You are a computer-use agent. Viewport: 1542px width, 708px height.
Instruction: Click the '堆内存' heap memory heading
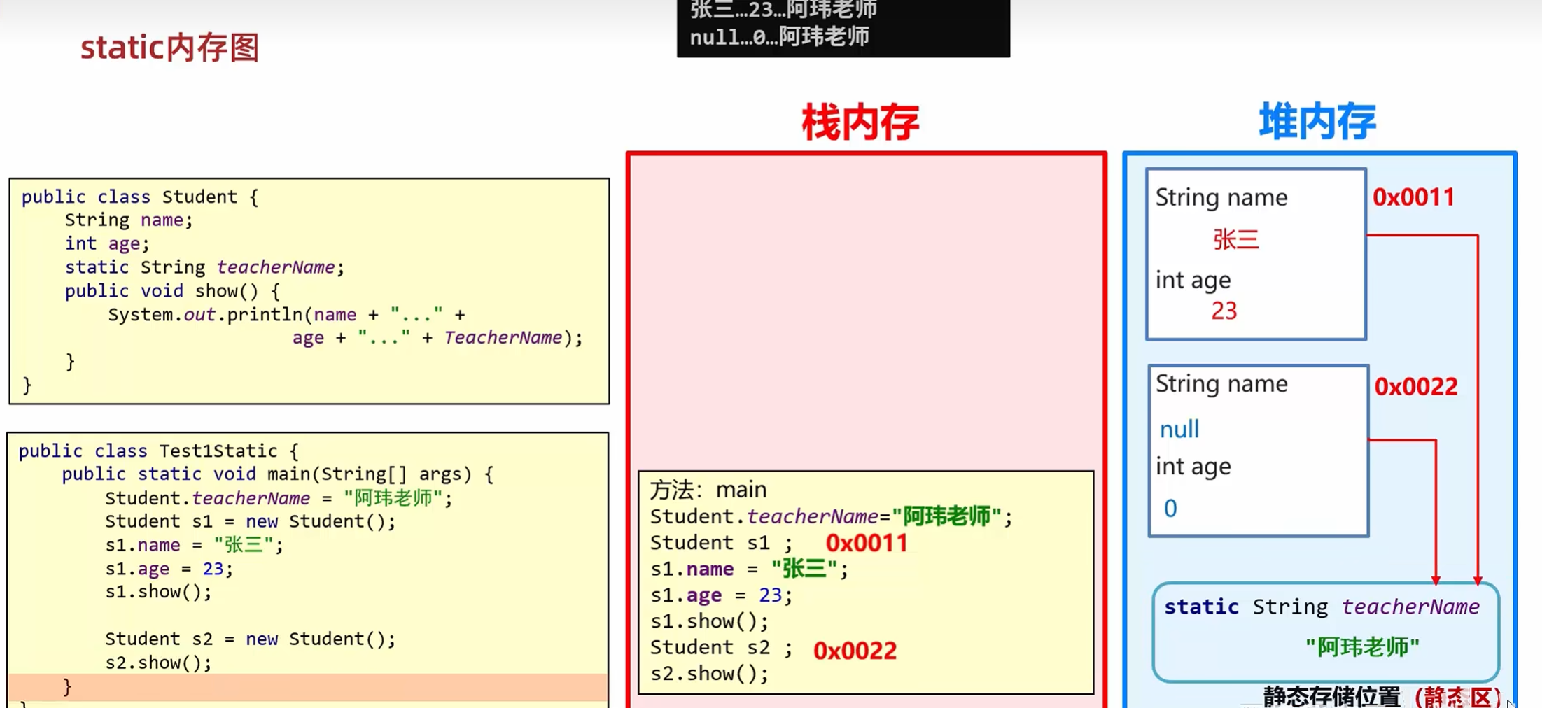pyautogui.click(x=1317, y=121)
